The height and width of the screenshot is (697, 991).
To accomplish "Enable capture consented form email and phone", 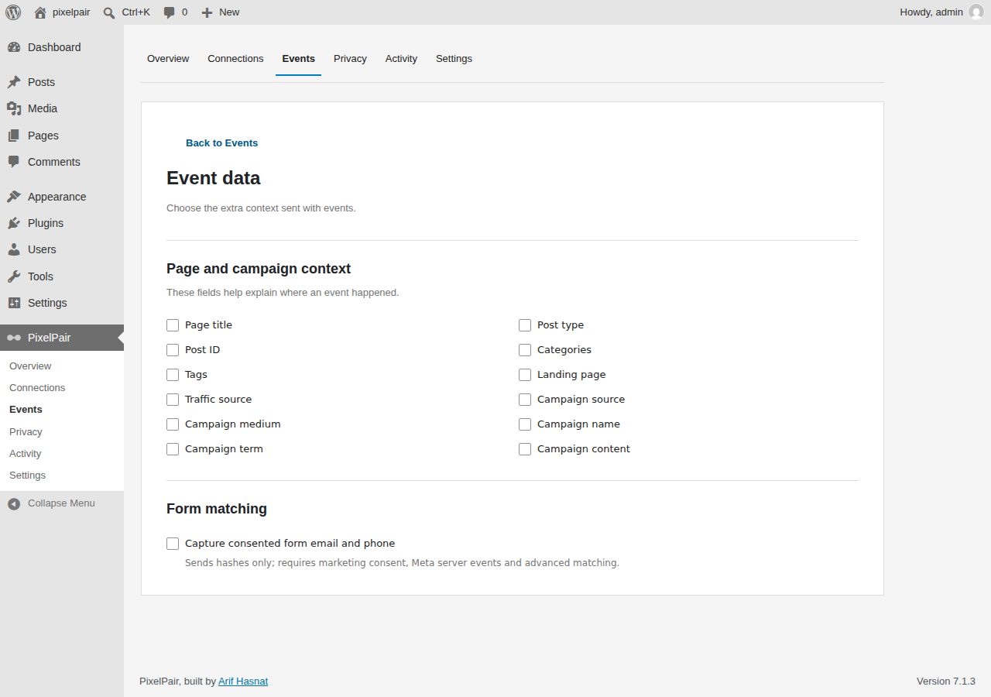I will [x=173, y=544].
